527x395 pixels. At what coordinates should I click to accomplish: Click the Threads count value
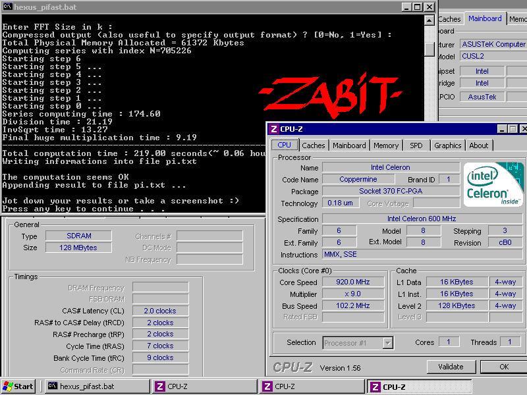point(510,342)
